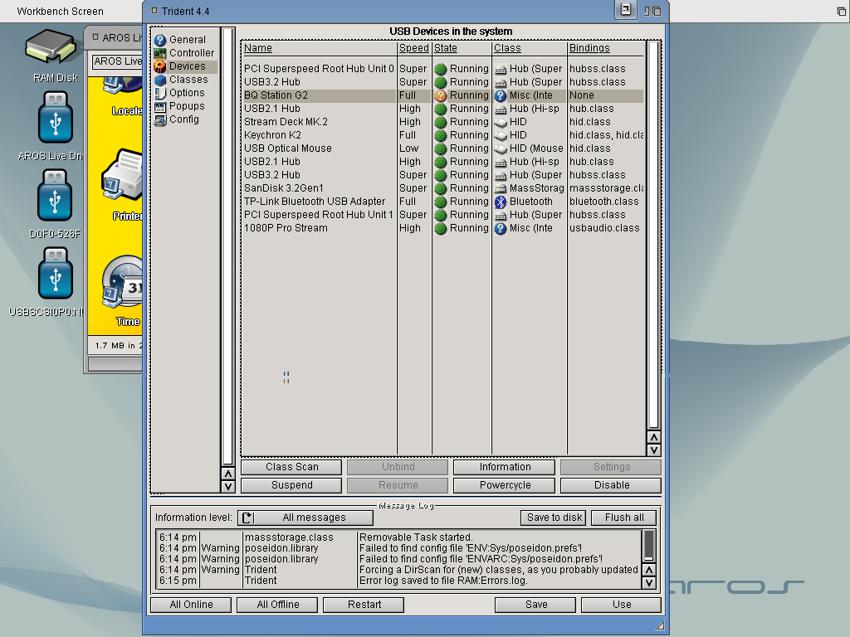Click the All Online button
This screenshot has height=637, width=850.
pyautogui.click(x=192, y=605)
